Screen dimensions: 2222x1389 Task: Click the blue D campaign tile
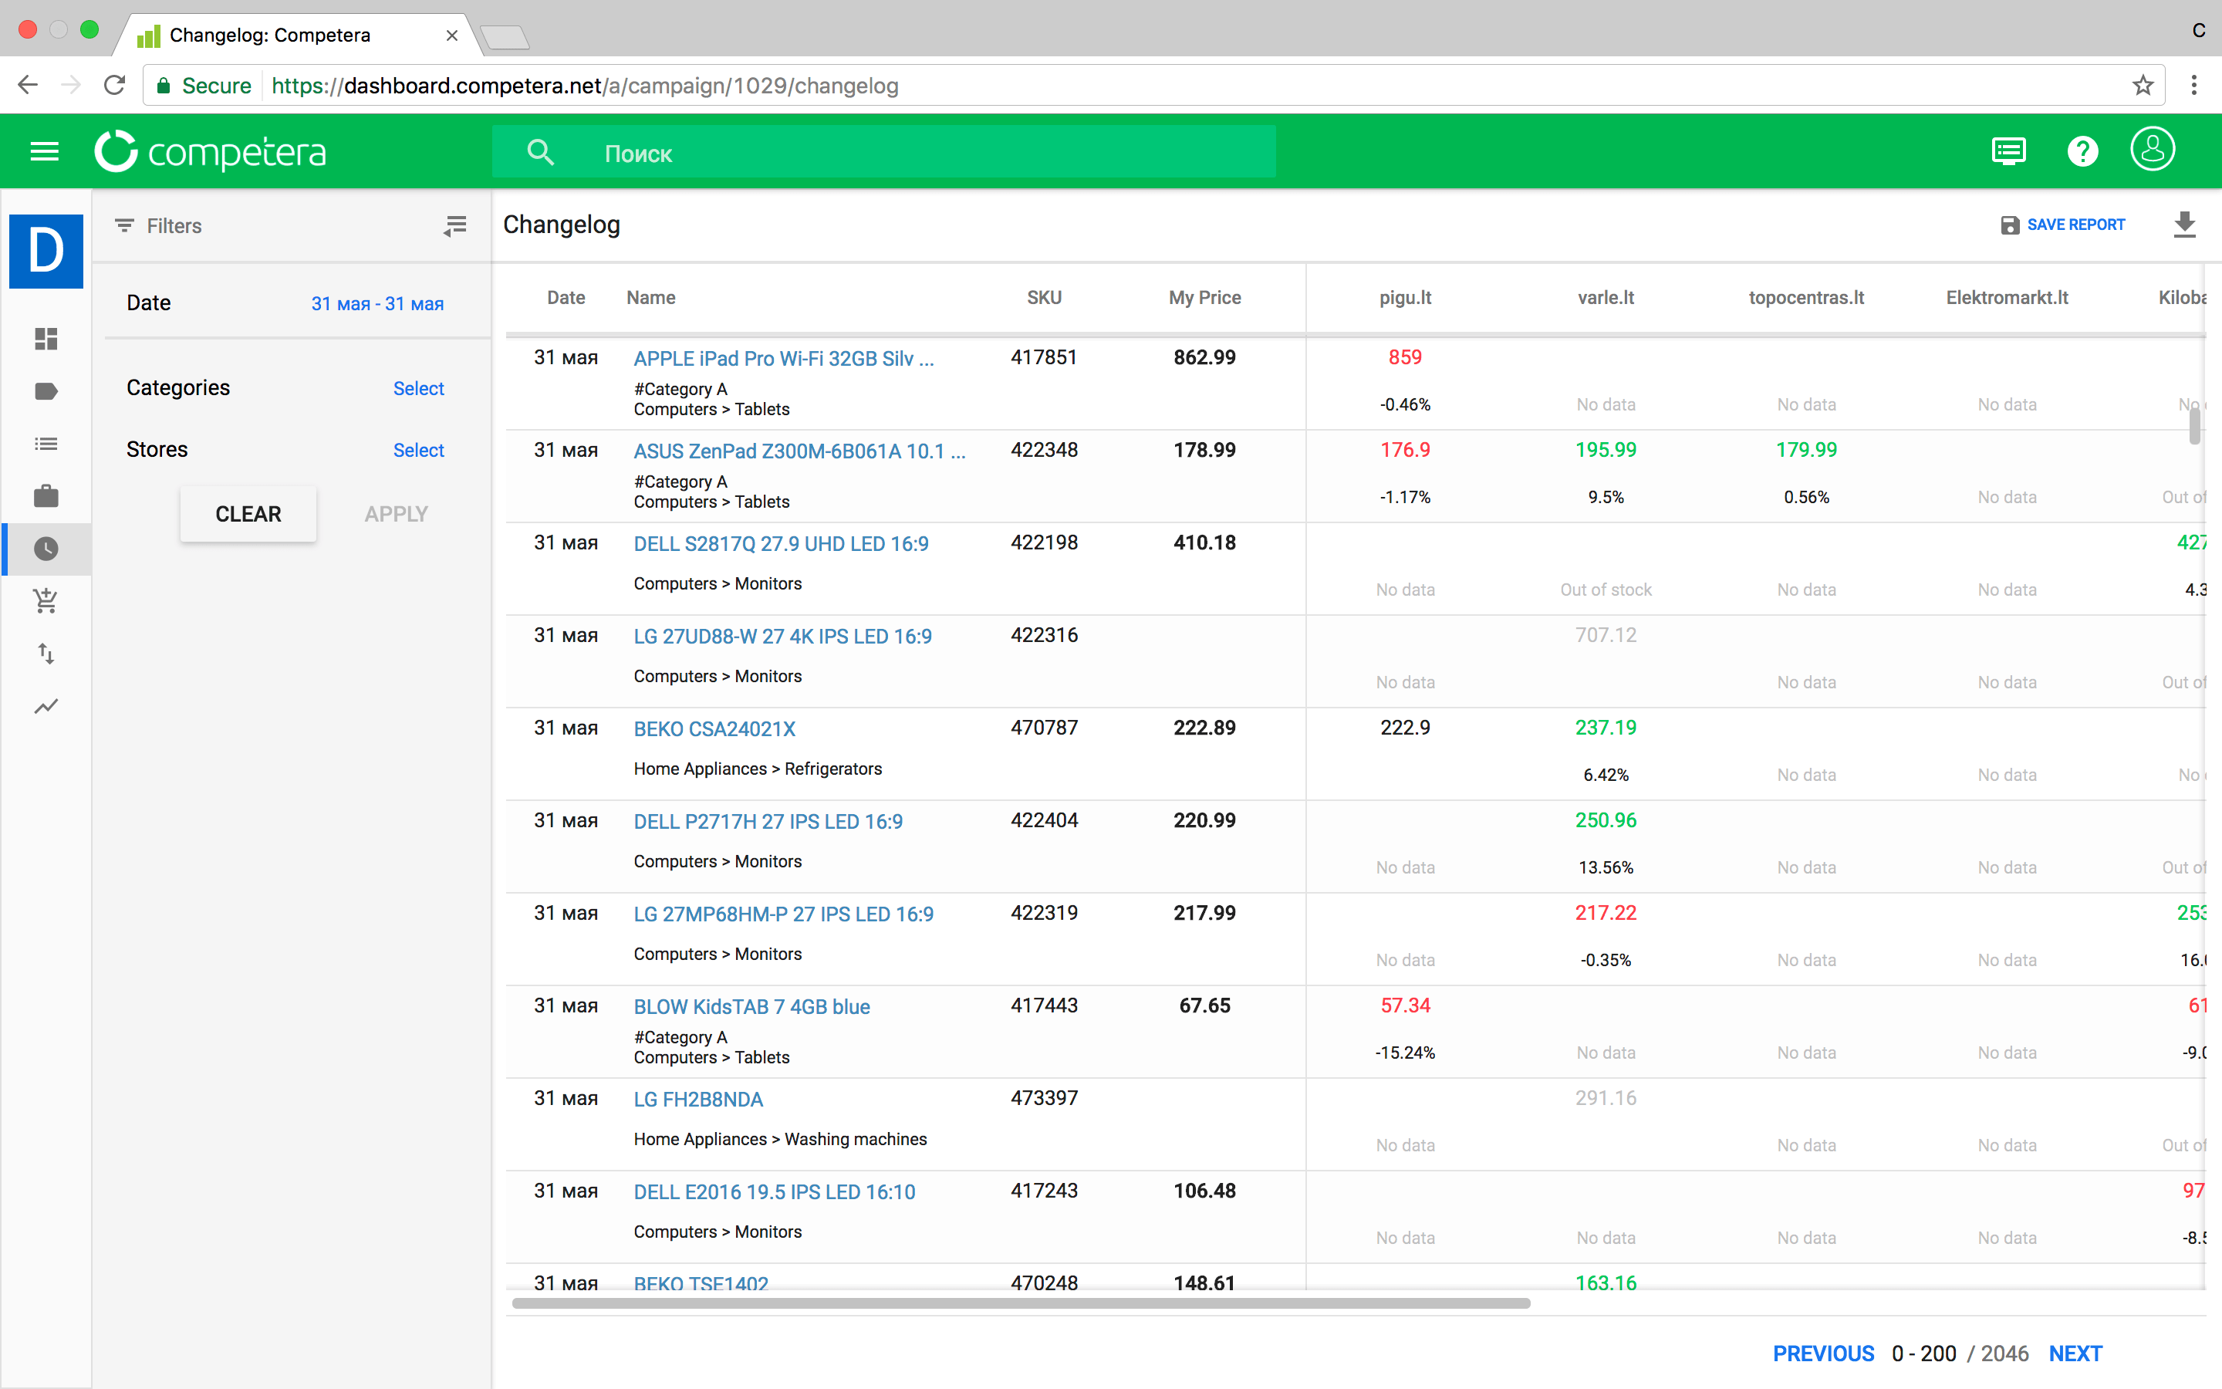[46, 251]
